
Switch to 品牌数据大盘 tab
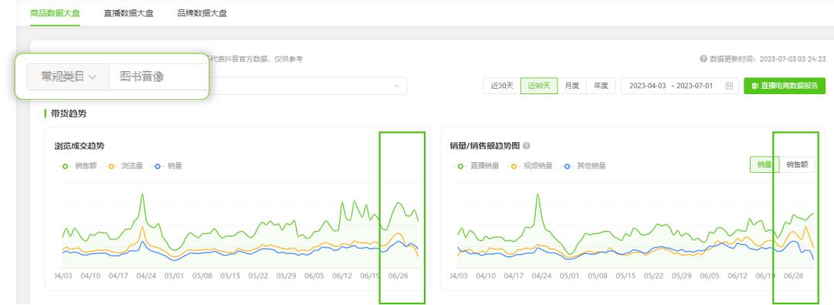click(202, 13)
